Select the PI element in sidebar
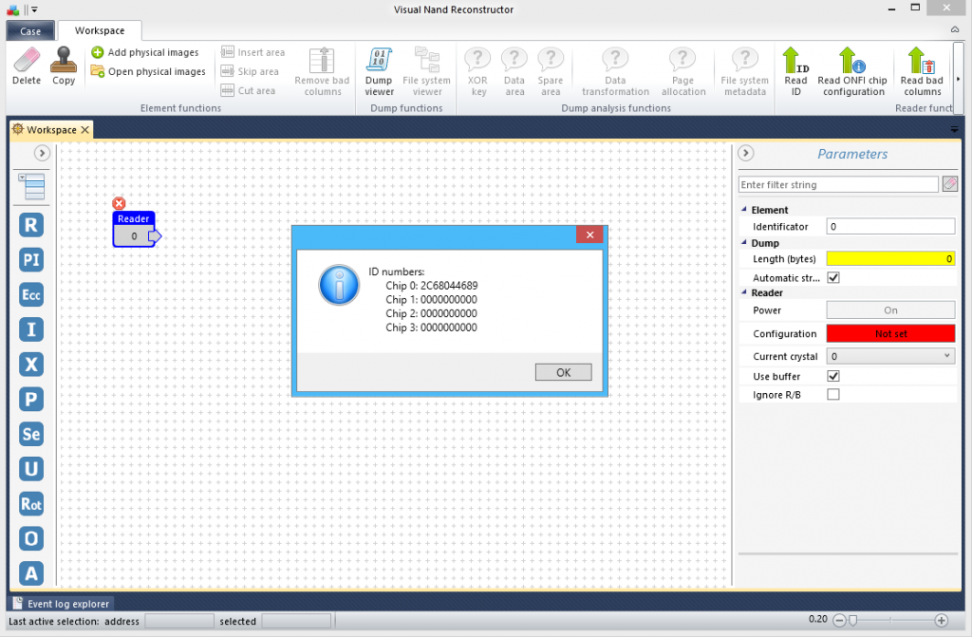 point(31,259)
